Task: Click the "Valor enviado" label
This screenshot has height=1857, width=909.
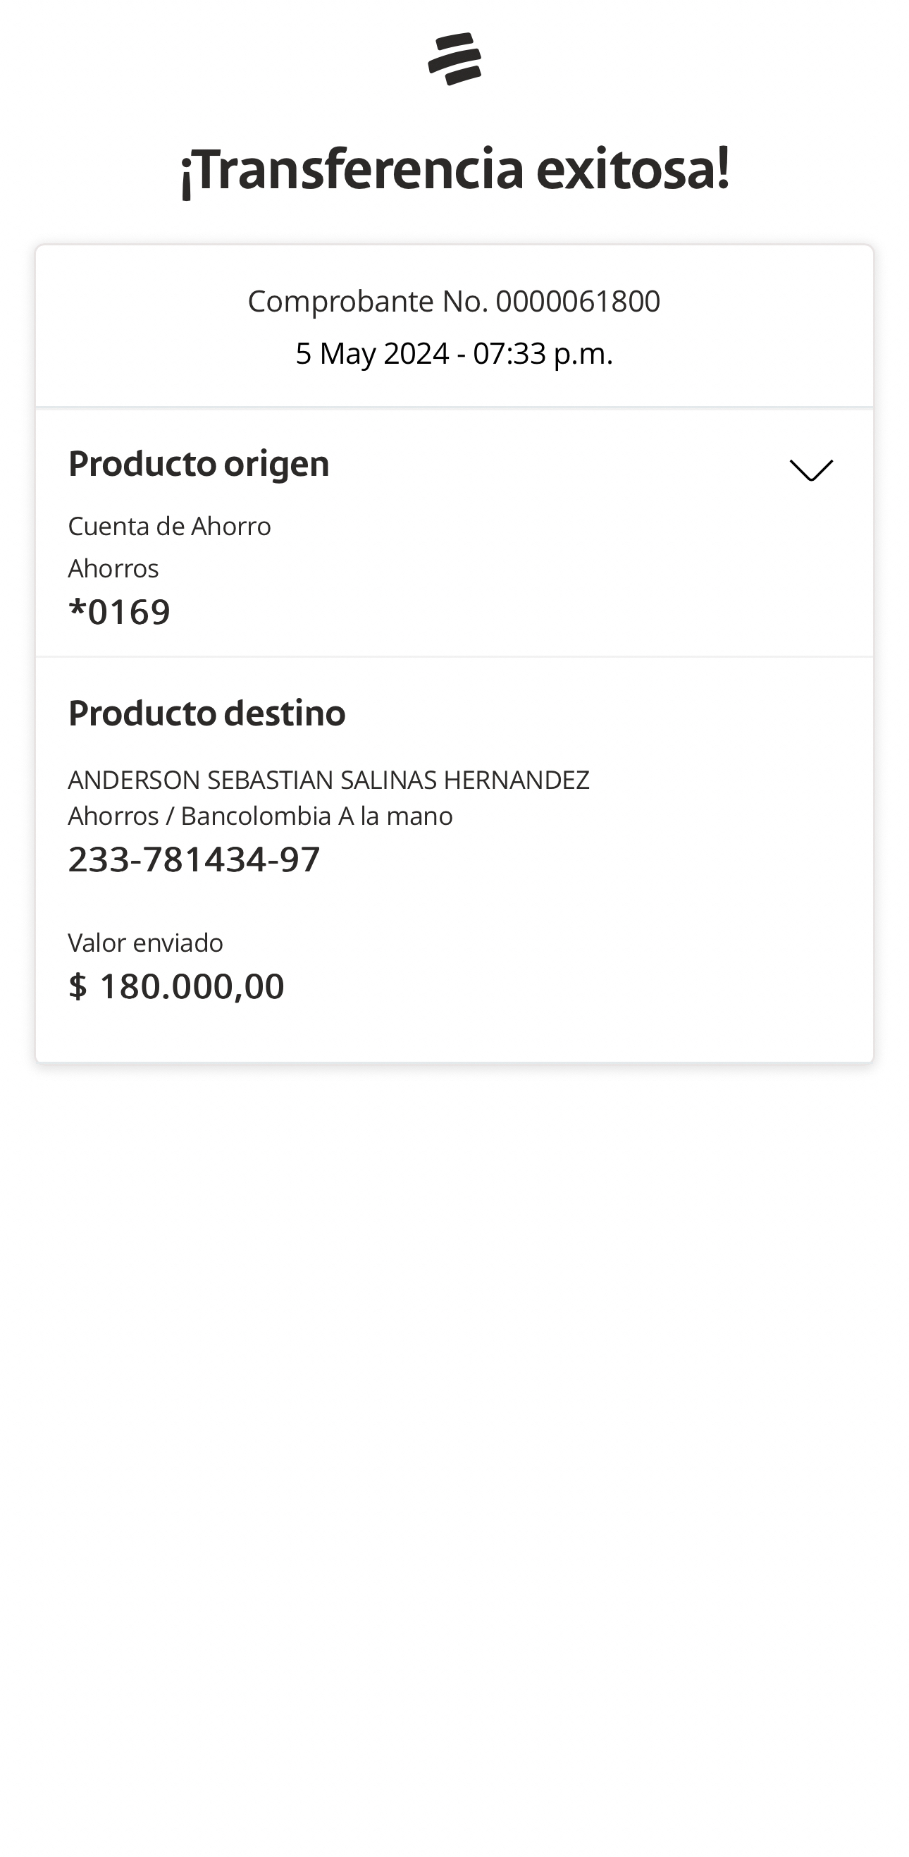Action: tap(145, 943)
